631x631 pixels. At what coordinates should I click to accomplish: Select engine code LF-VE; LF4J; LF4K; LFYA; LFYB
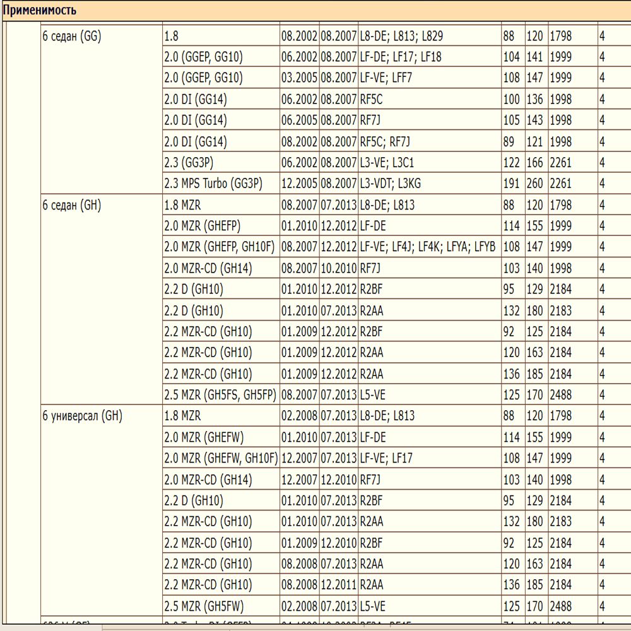(x=427, y=247)
